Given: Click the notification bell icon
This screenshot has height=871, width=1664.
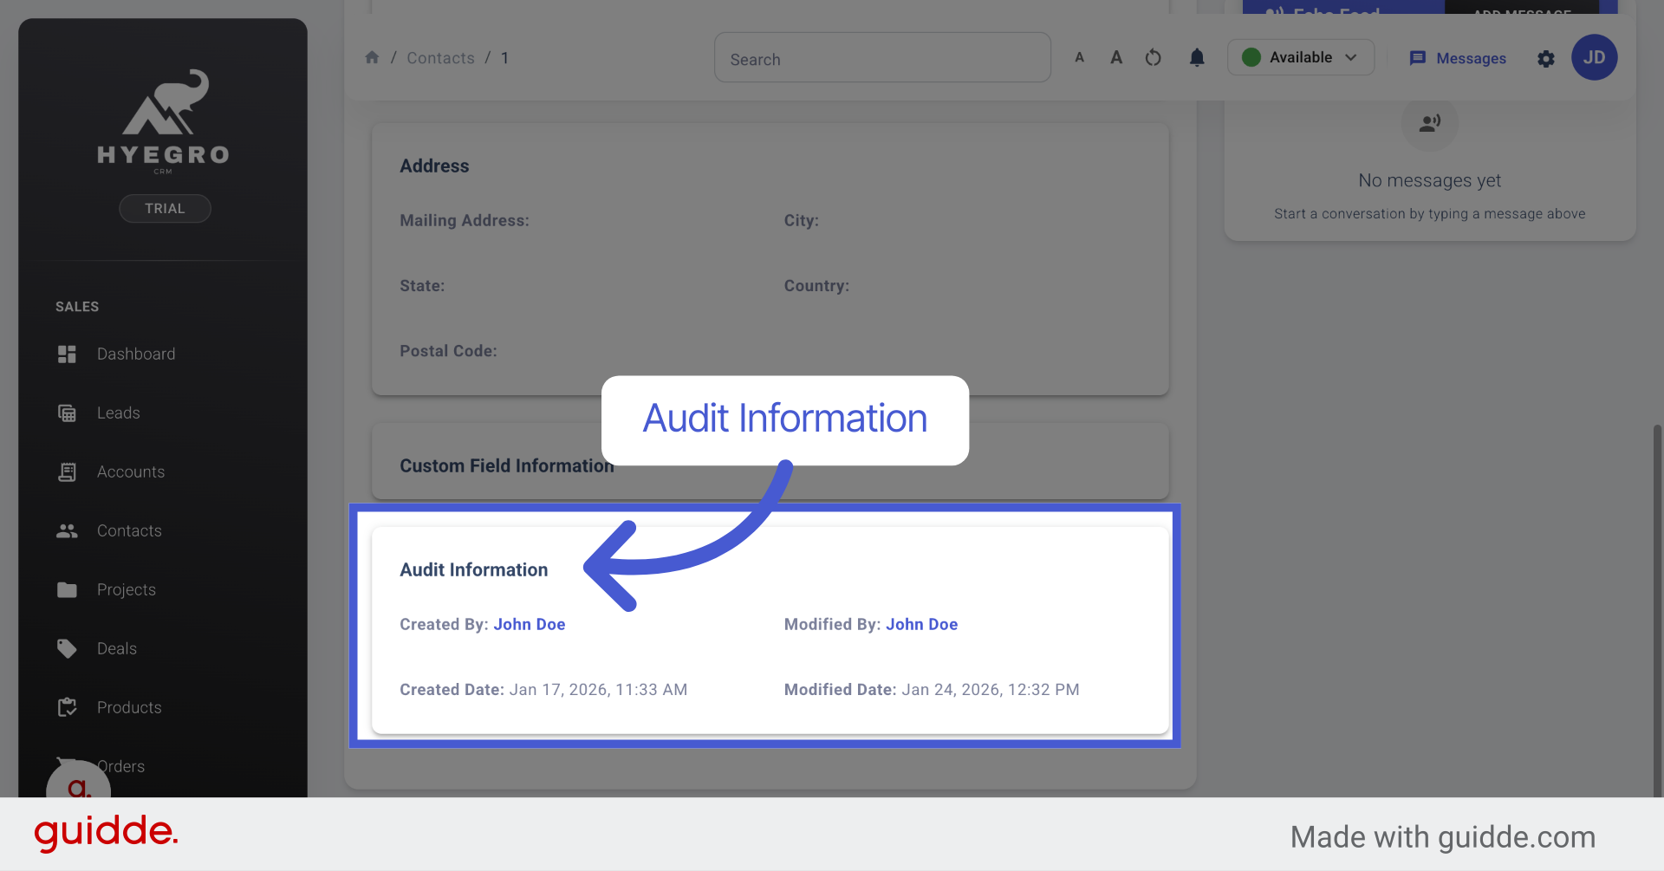Looking at the screenshot, I should pos(1197,57).
